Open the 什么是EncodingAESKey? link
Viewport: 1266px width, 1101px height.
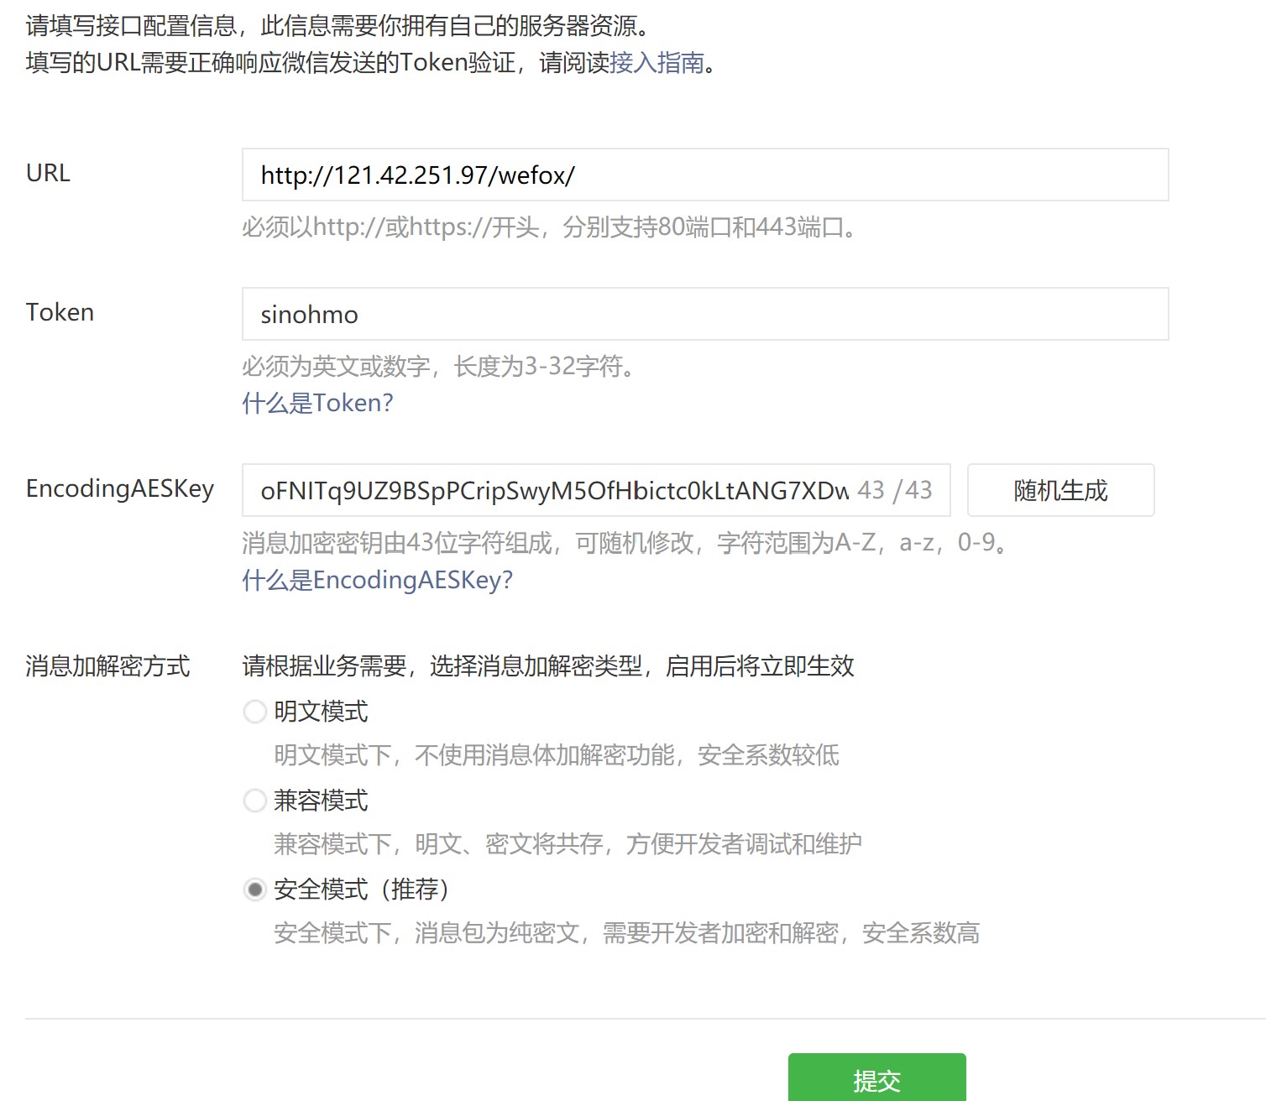(x=377, y=580)
